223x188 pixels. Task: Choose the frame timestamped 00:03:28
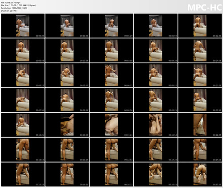67,50
